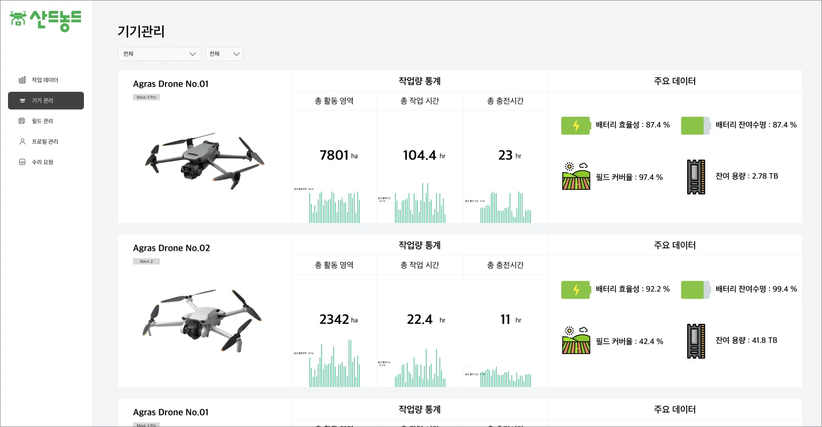The width and height of the screenshot is (822, 427).
Task: Click the 필드 커버율 : 42.4 % text
Action: click(629, 341)
